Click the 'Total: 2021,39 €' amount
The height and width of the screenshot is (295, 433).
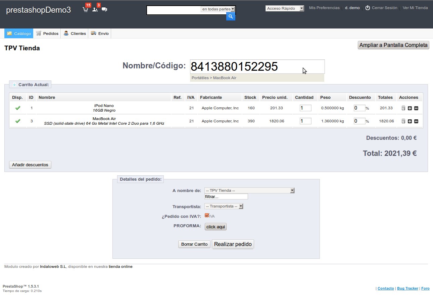coord(390,154)
